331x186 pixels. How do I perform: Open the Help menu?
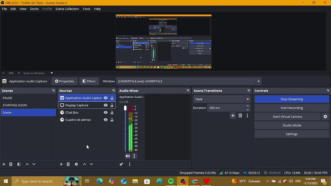tap(97, 9)
